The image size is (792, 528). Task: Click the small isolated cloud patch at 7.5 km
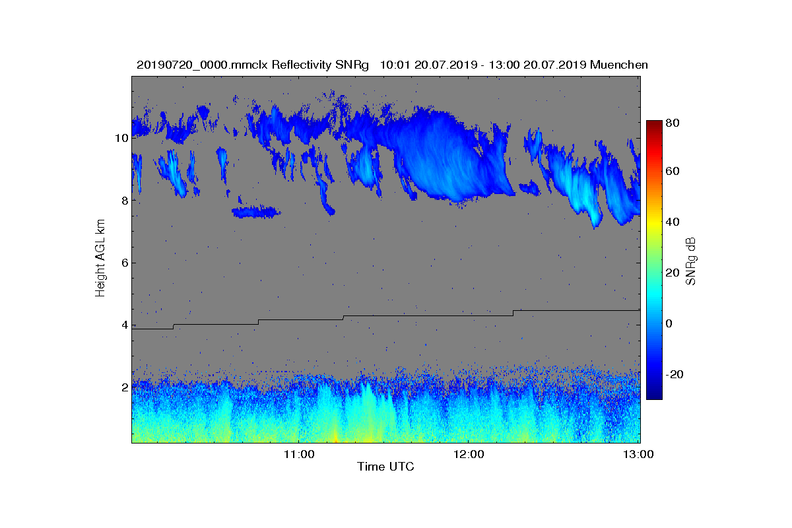point(256,212)
